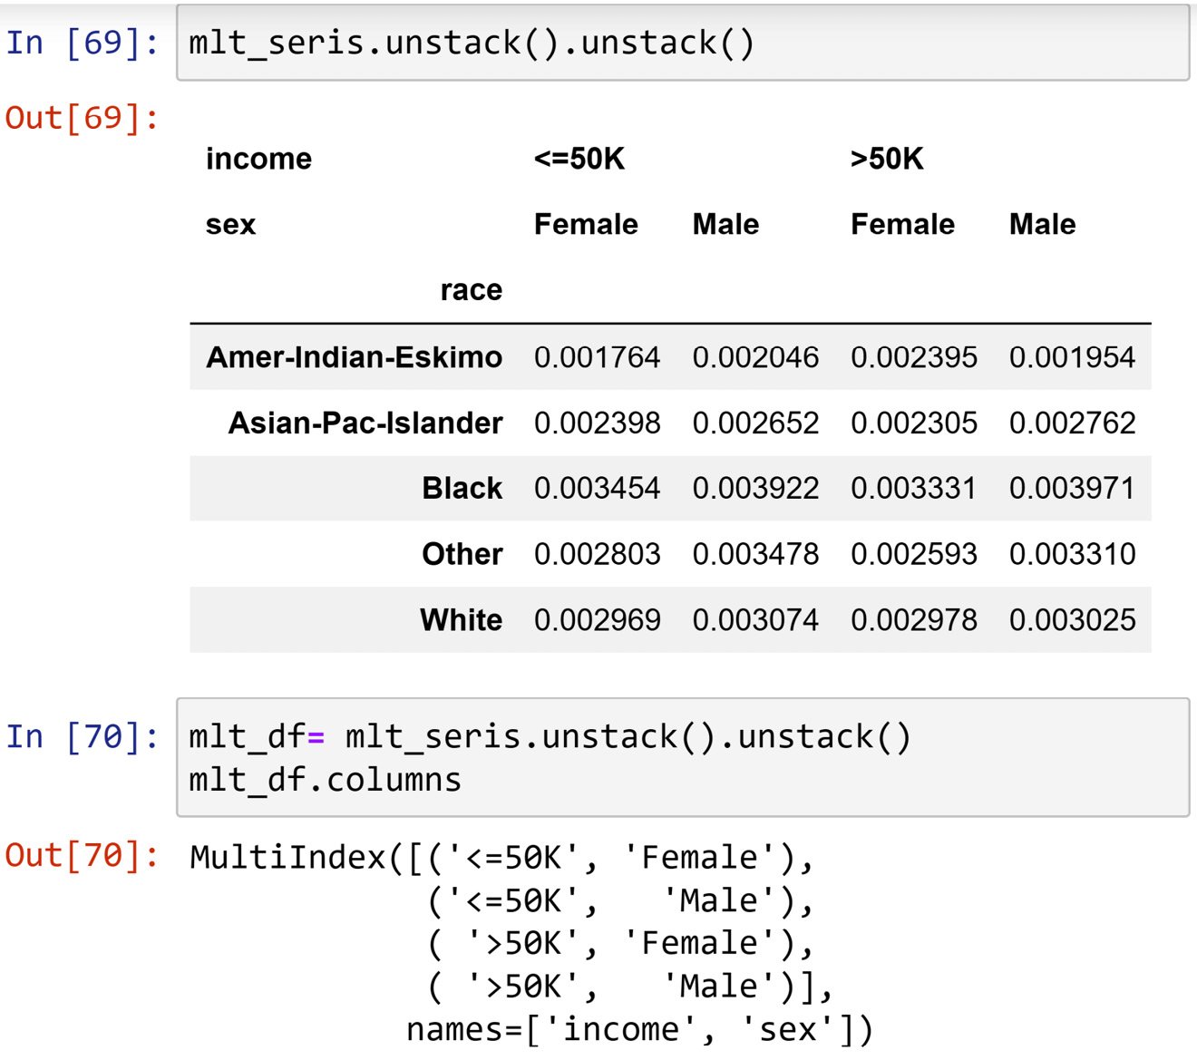Viewport: 1197px width, 1060px height.
Task: Select the White row label
Action: (x=461, y=619)
